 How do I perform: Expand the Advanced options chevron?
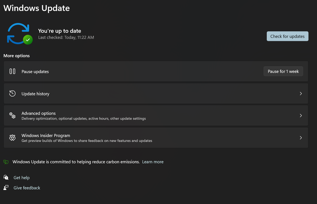click(x=301, y=115)
